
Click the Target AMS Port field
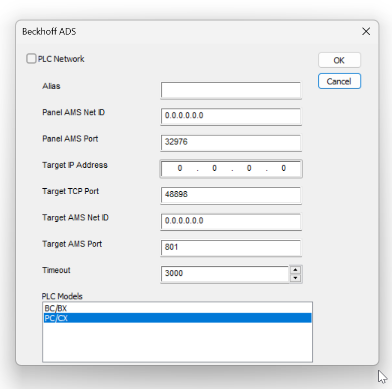point(231,248)
